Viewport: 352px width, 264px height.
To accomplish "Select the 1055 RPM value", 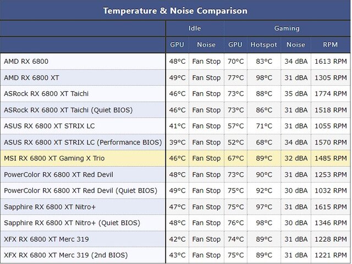I will point(331,126).
